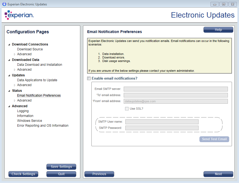239x183 pixels.
Task: Click the Experian logo in the header
Action: click(19, 15)
